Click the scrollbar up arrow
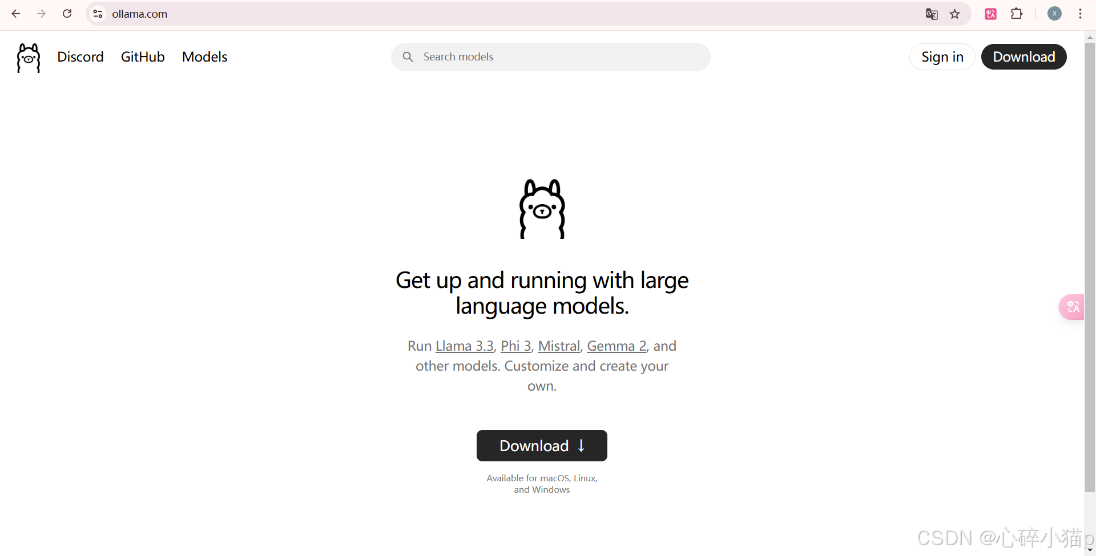 coord(1090,37)
